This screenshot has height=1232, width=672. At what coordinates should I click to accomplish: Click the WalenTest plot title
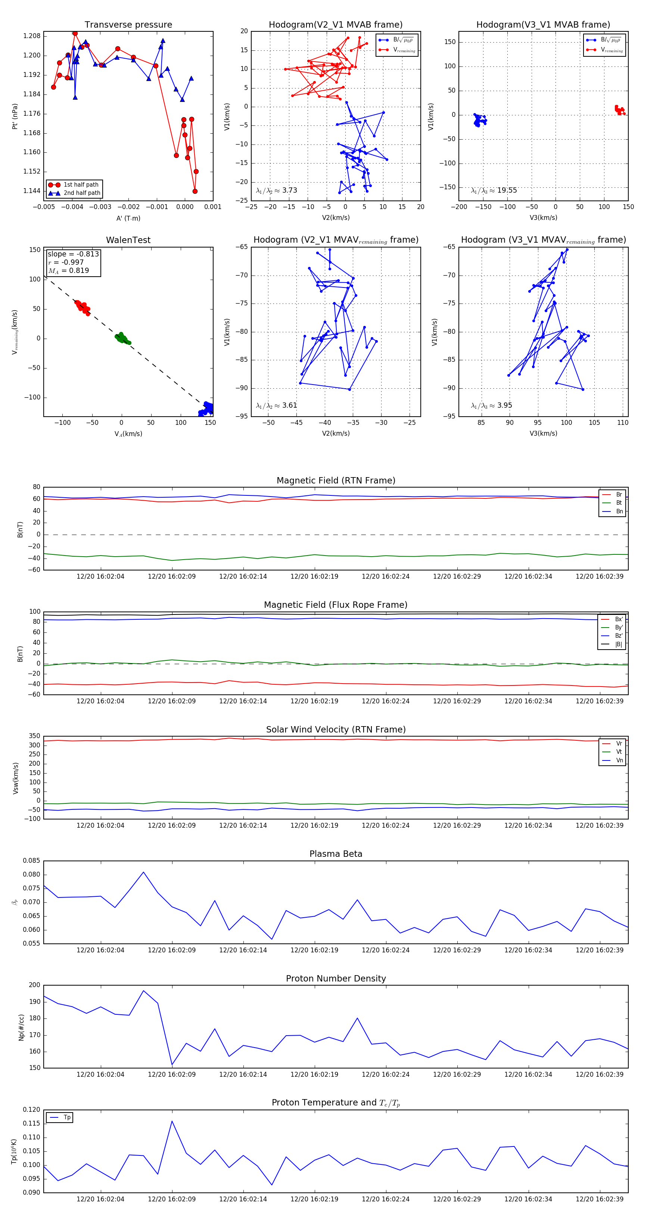pos(128,240)
